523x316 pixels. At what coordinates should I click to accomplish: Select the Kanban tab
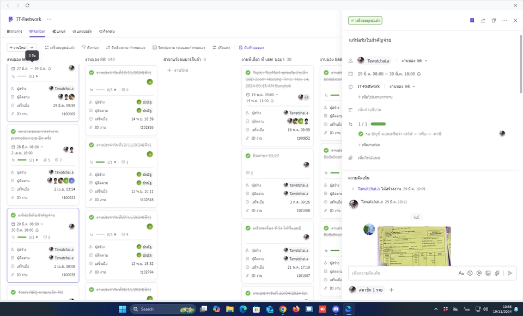[x=38, y=32]
